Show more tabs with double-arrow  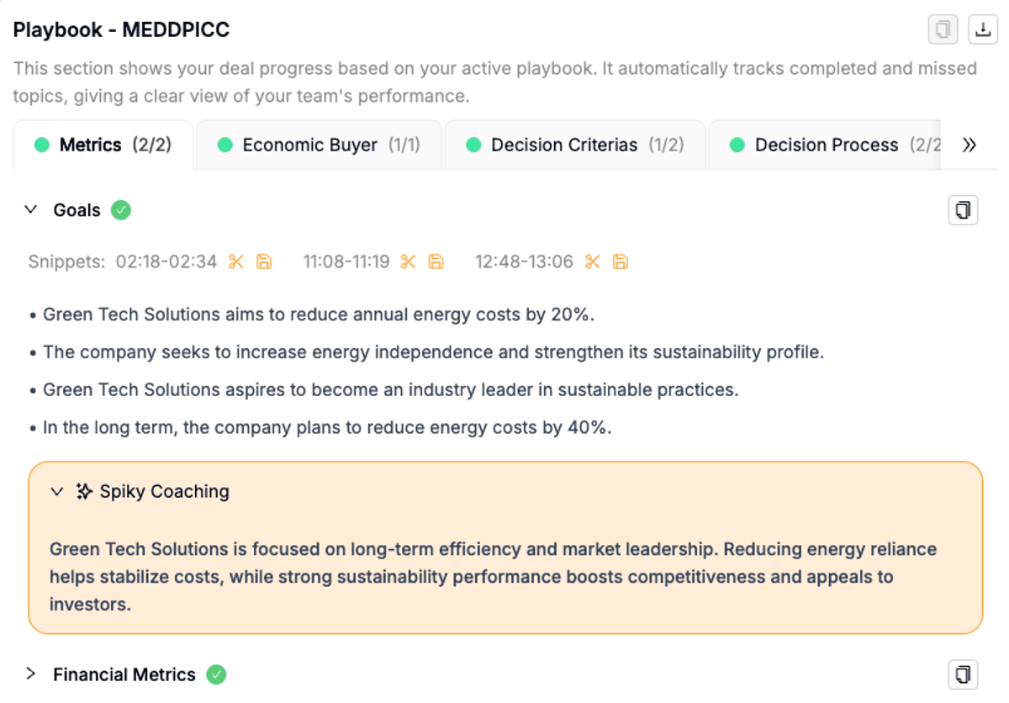[x=969, y=145]
